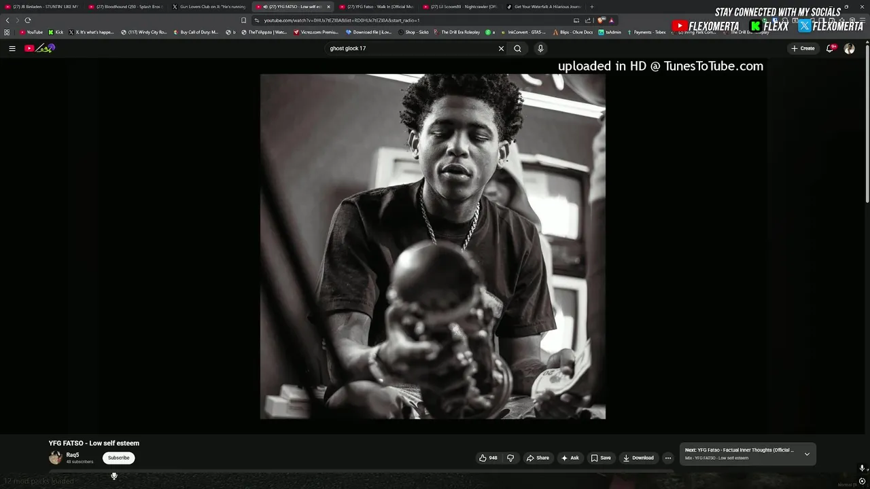Switch to Gun Lovers Club on X tab
The height and width of the screenshot is (489, 870).
[x=209, y=7]
